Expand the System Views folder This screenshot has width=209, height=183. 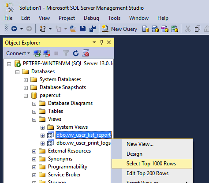point(42,127)
